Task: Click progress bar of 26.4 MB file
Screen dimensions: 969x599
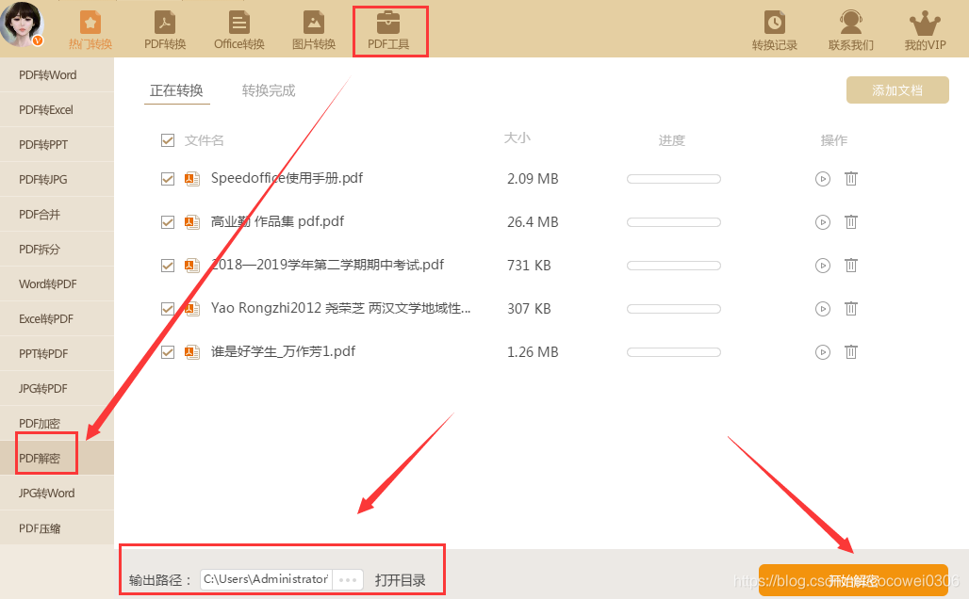Action: click(x=674, y=222)
